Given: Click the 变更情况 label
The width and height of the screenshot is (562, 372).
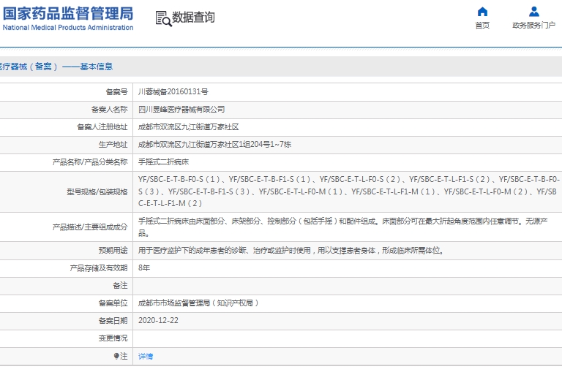Looking at the screenshot, I should 113,338.
